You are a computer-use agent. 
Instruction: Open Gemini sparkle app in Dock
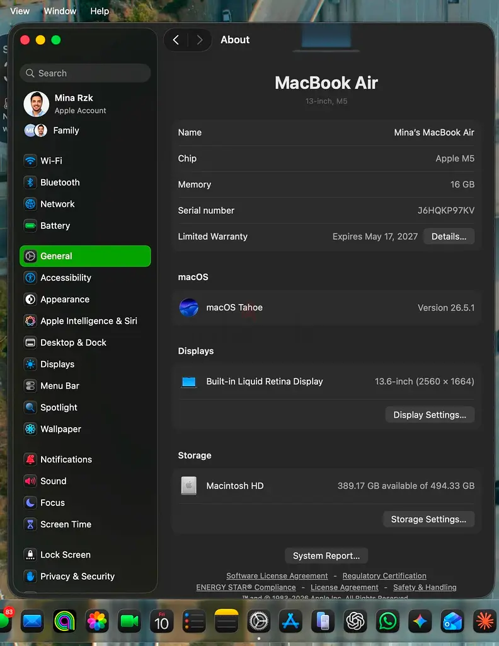point(420,621)
